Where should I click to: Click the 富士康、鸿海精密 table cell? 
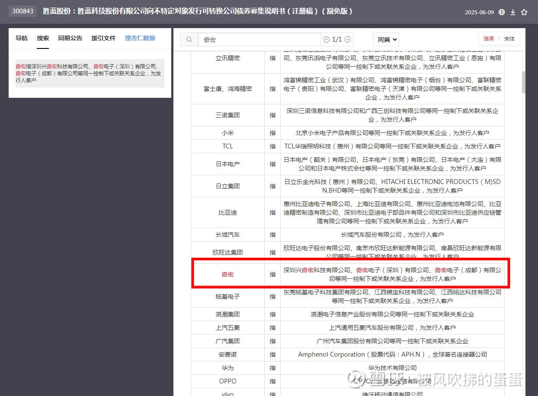point(227,89)
